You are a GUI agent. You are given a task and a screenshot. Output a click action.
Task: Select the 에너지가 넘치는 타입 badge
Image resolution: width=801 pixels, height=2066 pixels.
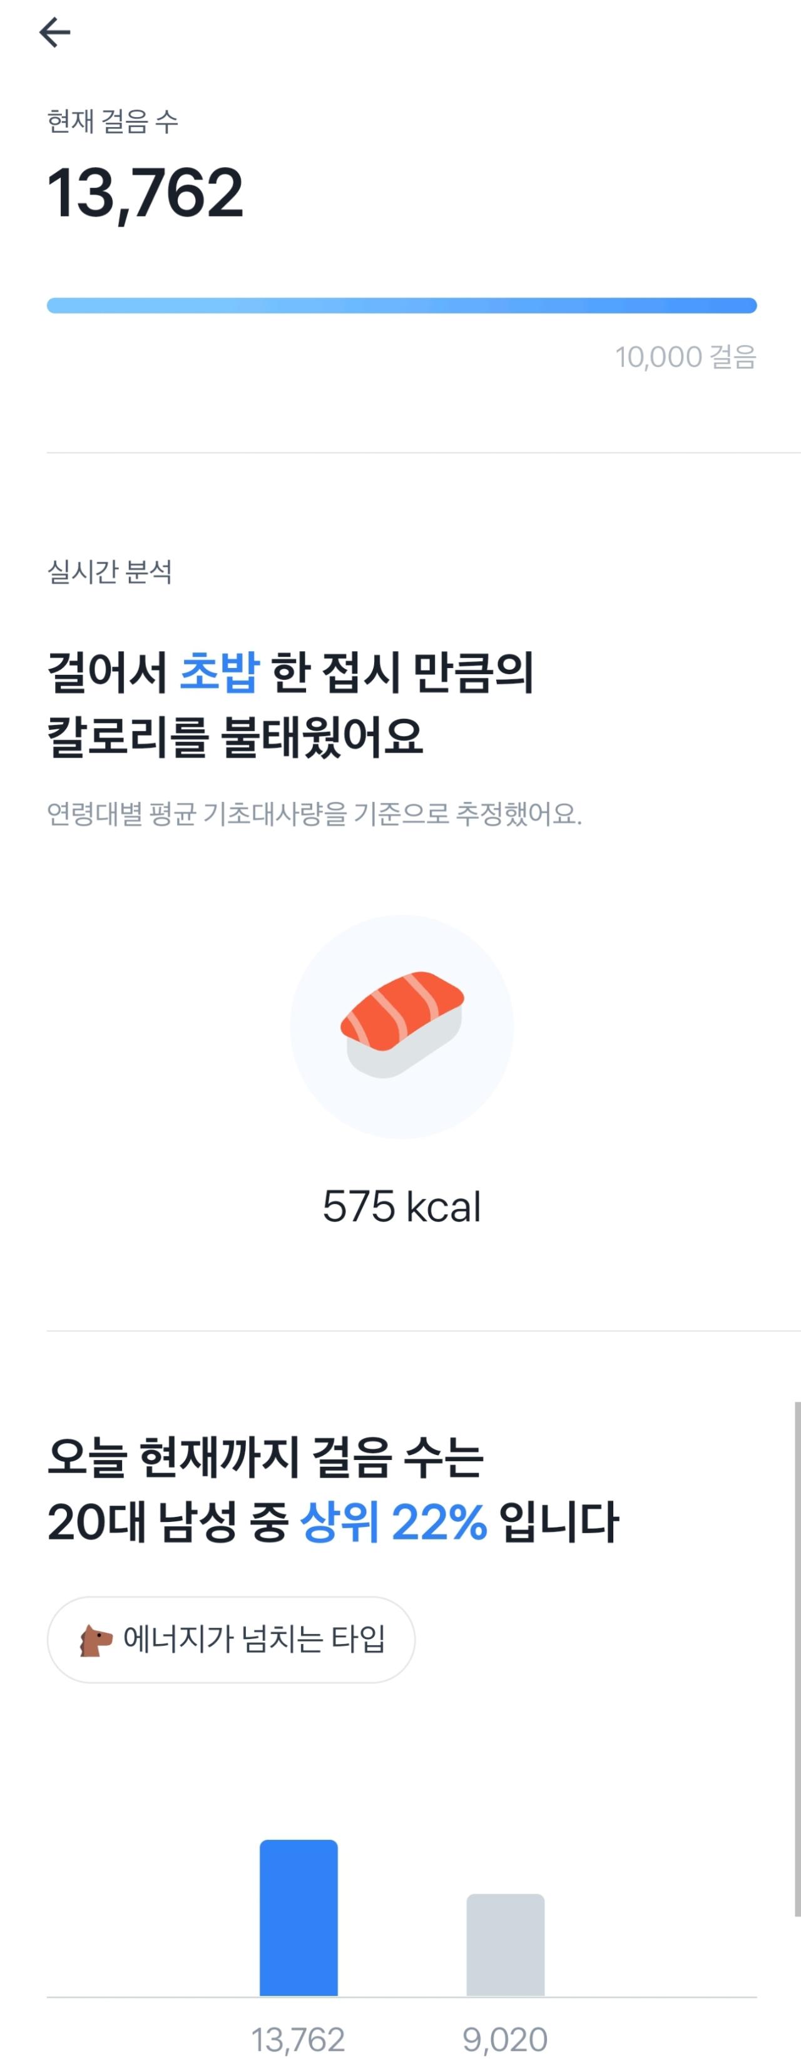231,1639
